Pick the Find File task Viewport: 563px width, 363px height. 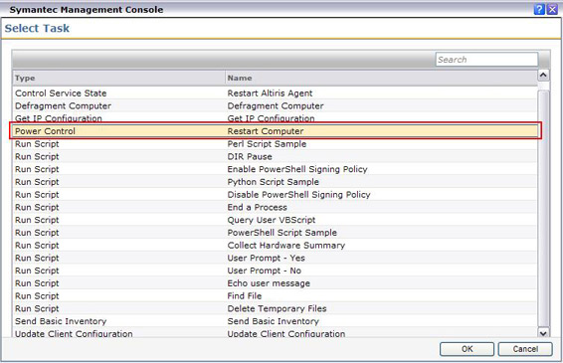(x=244, y=295)
